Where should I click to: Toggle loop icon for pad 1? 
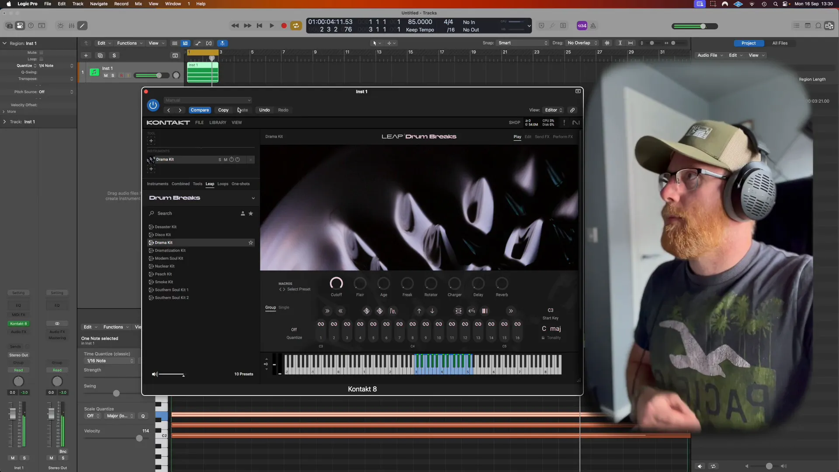click(x=321, y=324)
